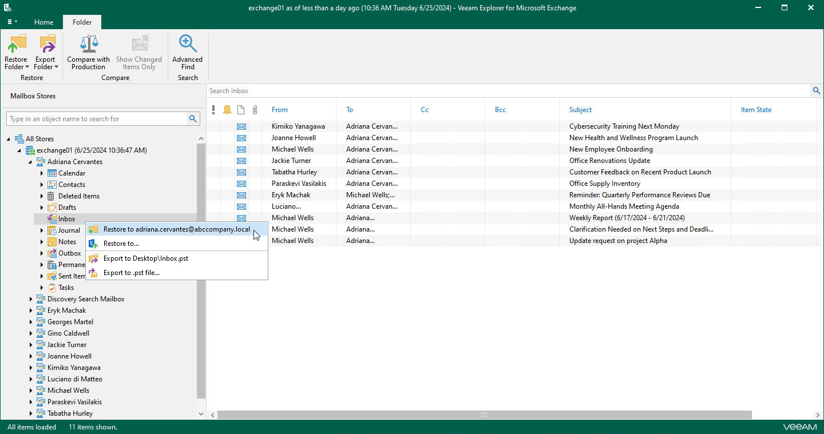Click the Veeam logo in status bar
This screenshot has height=434, width=824.
click(x=800, y=427)
